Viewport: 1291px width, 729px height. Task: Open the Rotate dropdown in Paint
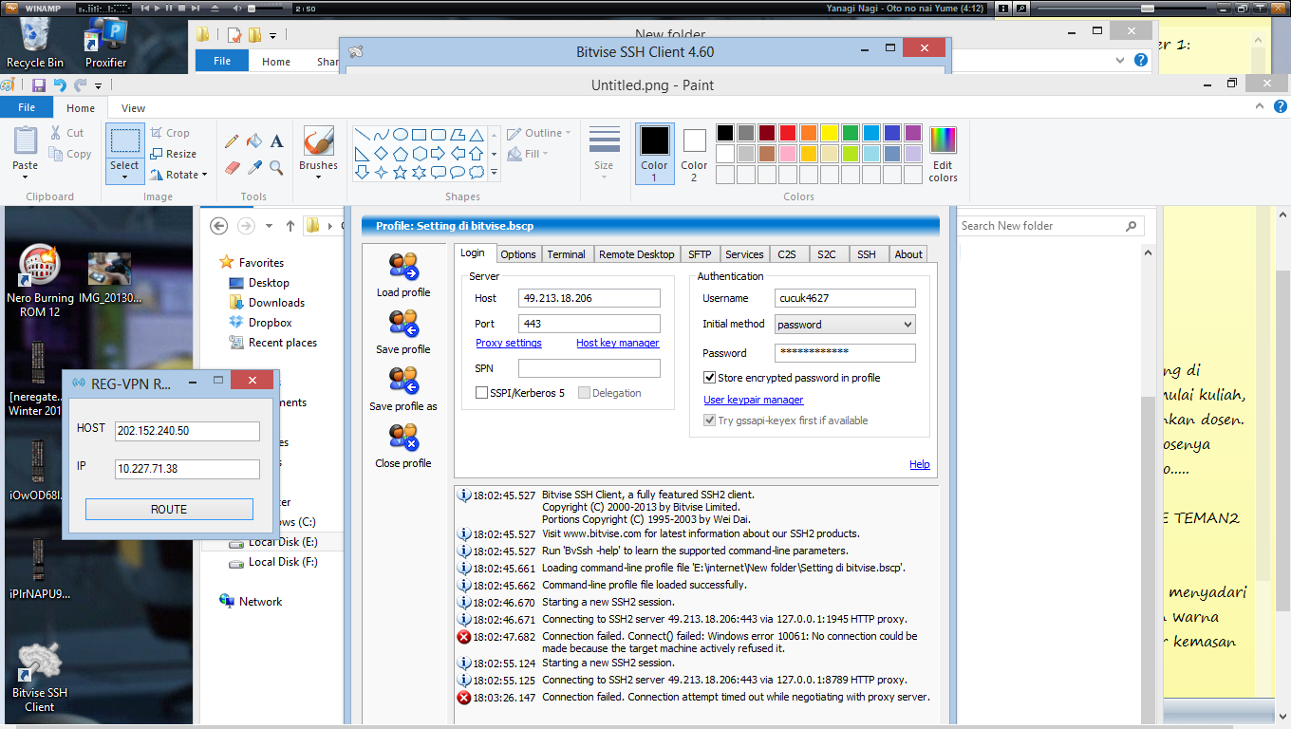pos(205,176)
